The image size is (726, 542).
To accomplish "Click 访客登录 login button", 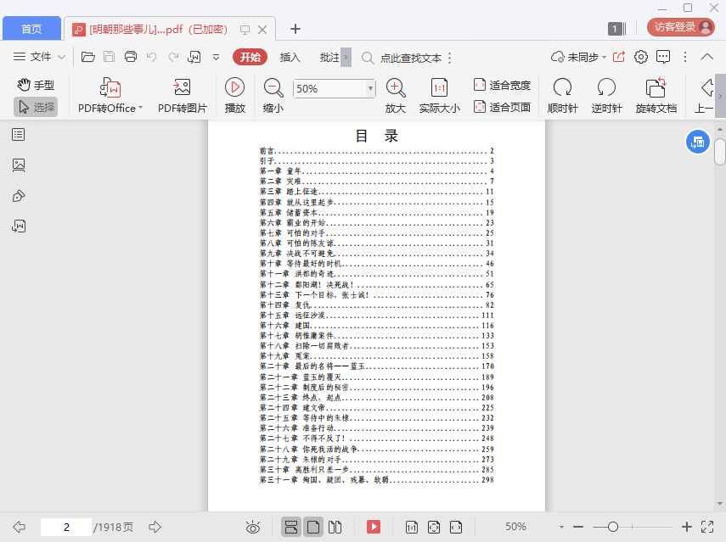I will (681, 27).
